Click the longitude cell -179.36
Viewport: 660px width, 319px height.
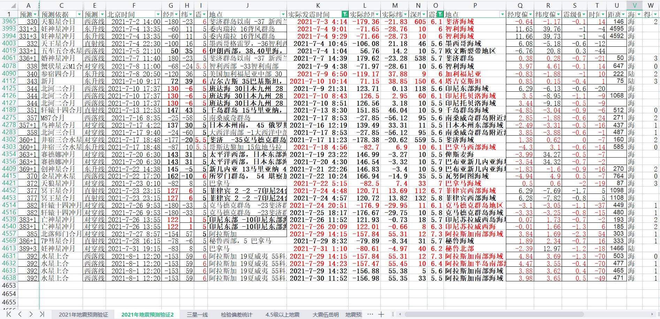point(364,21)
